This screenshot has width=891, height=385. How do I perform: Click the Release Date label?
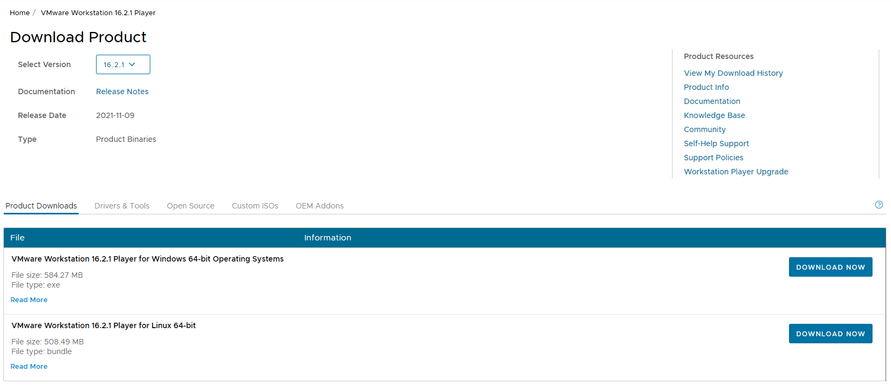tap(42, 115)
